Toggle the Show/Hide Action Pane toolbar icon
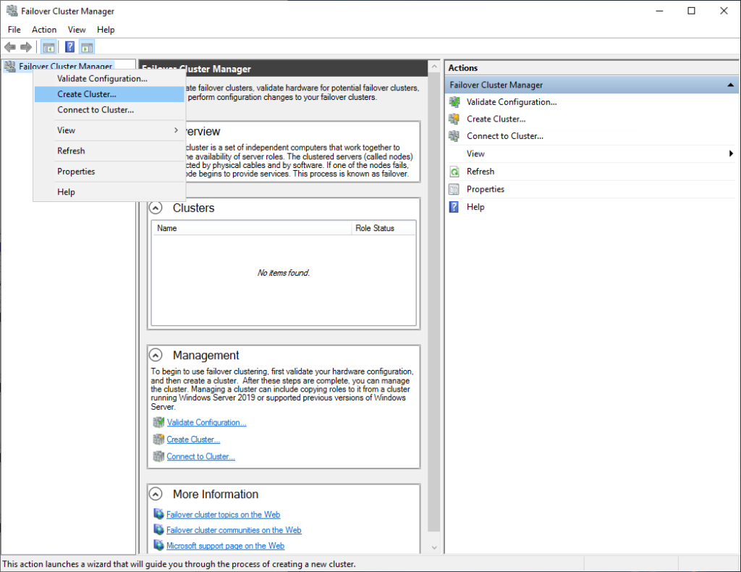This screenshot has height=572, width=741. [87, 47]
